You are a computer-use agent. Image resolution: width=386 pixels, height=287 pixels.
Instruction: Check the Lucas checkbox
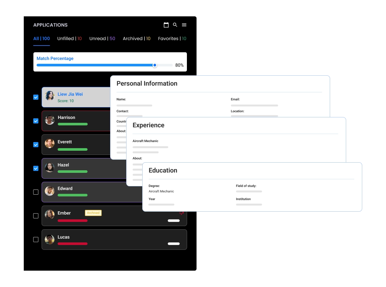pyautogui.click(x=36, y=240)
